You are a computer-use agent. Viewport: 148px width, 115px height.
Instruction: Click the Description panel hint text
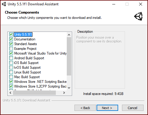tap(99, 40)
